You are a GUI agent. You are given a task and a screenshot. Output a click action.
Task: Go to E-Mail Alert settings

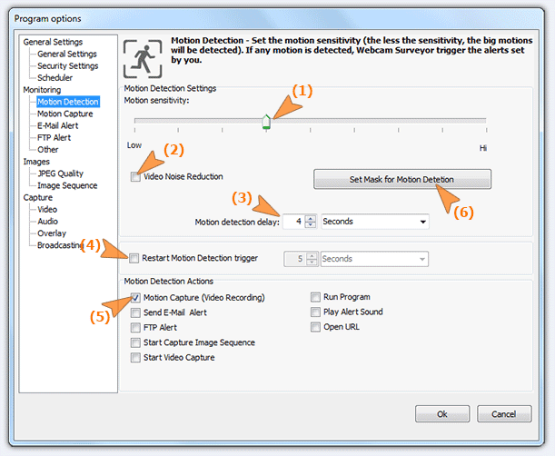pos(58,125)
